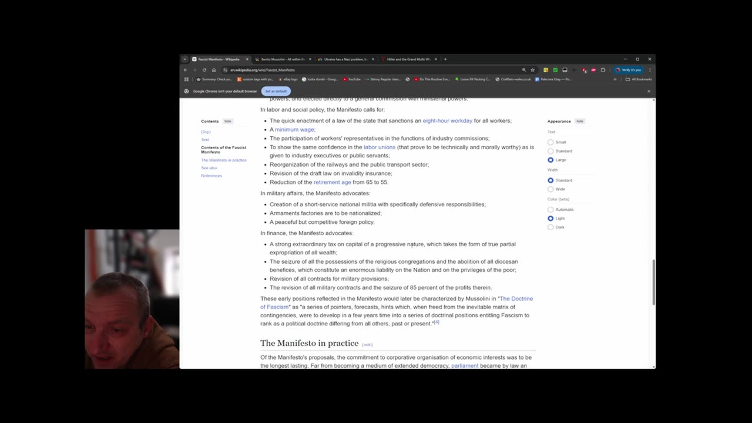Select Light color mode
Viewport: 752px width, 423px height.
point(550,219)
